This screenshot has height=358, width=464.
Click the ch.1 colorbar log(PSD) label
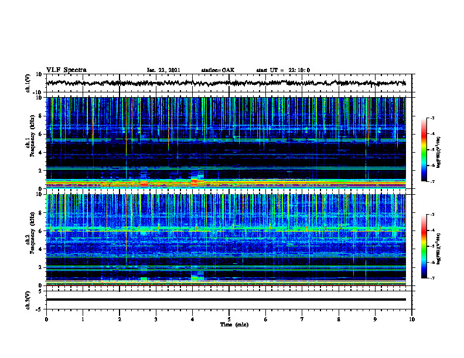click(x=439, y=152)
